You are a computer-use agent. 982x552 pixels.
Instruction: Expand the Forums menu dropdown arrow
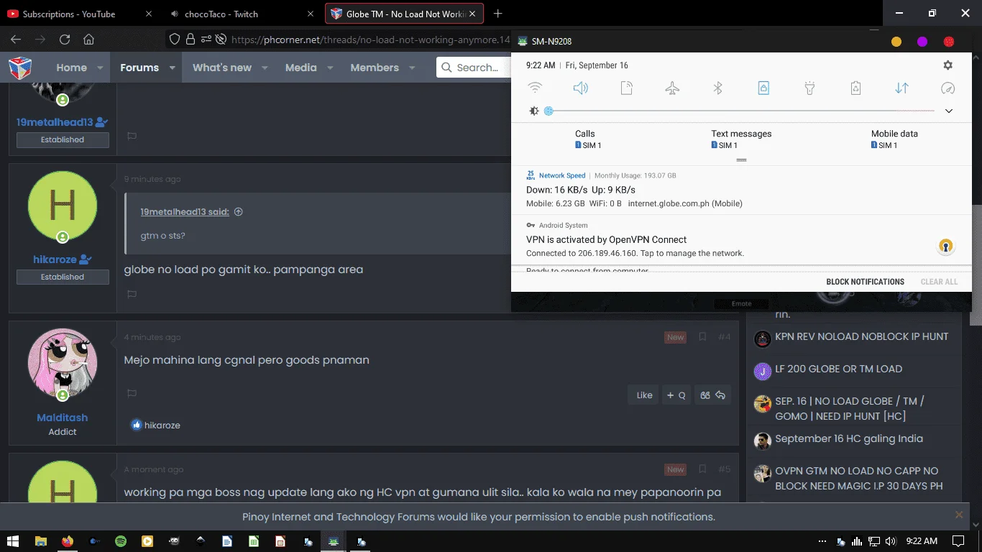(172, 68)
